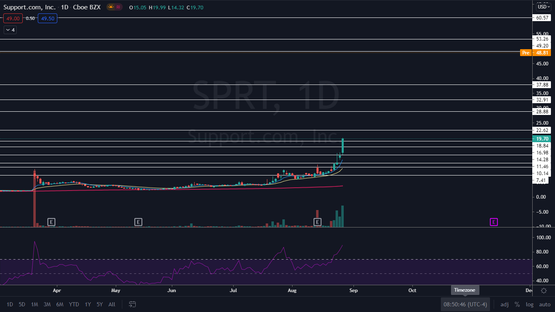Click the 32.91 level price label
Viewport: 555px width, 312px height.
click(543, 100)
